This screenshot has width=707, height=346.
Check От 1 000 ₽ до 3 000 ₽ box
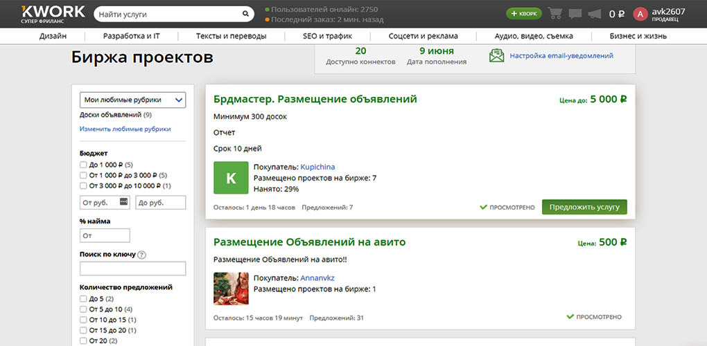(x=83, y=175)
